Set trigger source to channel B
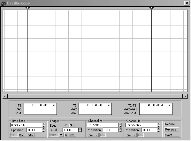 pos(66,135)
